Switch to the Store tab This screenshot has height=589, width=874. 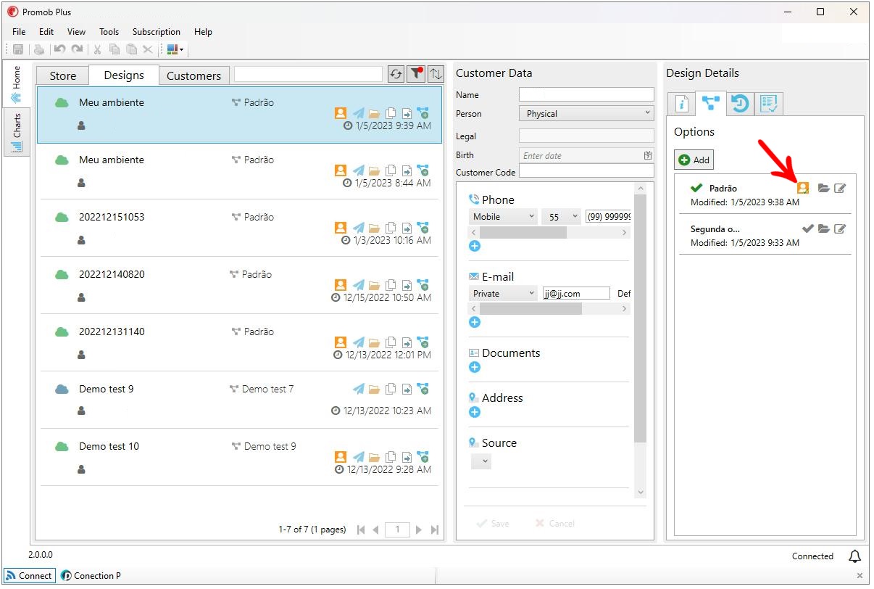coord(62,75)
